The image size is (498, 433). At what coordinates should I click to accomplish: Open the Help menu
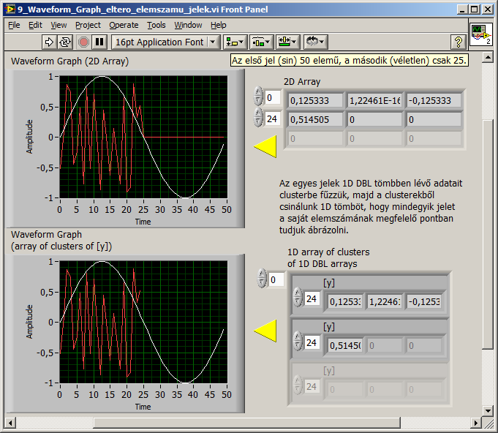pyautogui.click(x=218, y=25)
